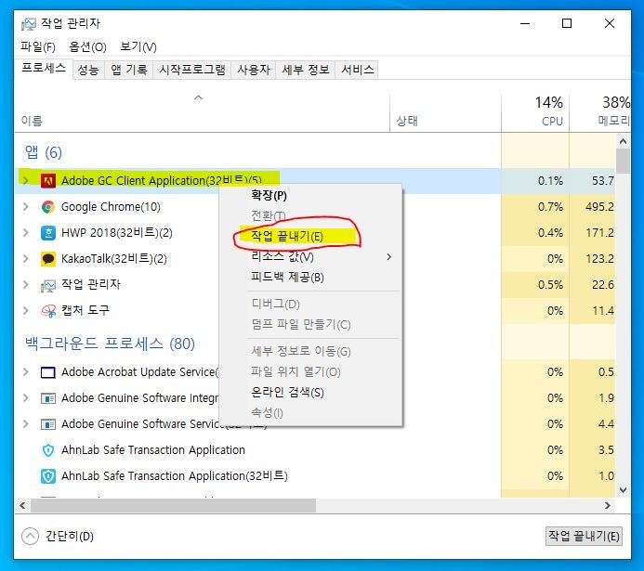Select the AhnLab Safe Transaction Application(32비트) row text
Image resolution: width=644 pixels, height=571 pixels.
point(175,476)
